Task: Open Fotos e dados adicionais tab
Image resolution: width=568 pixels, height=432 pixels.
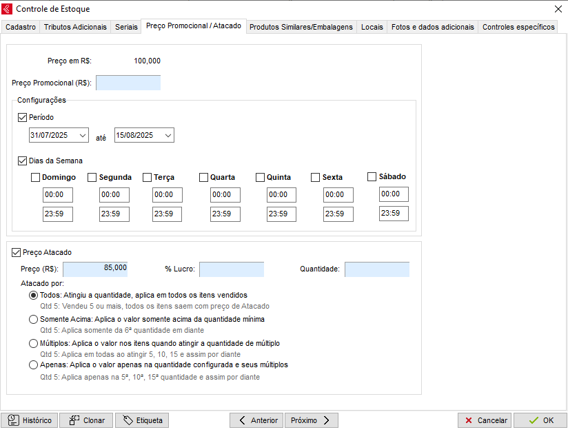Action: point(433,27)
